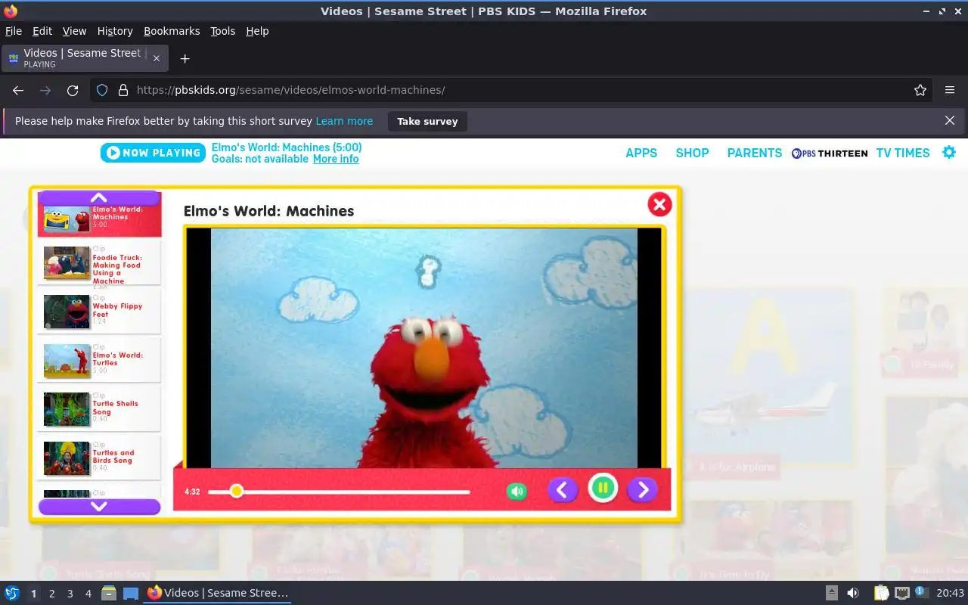Play the Turtle Shells Song clip
This screenshot has height=605, width=968.
tap(100, 409)
